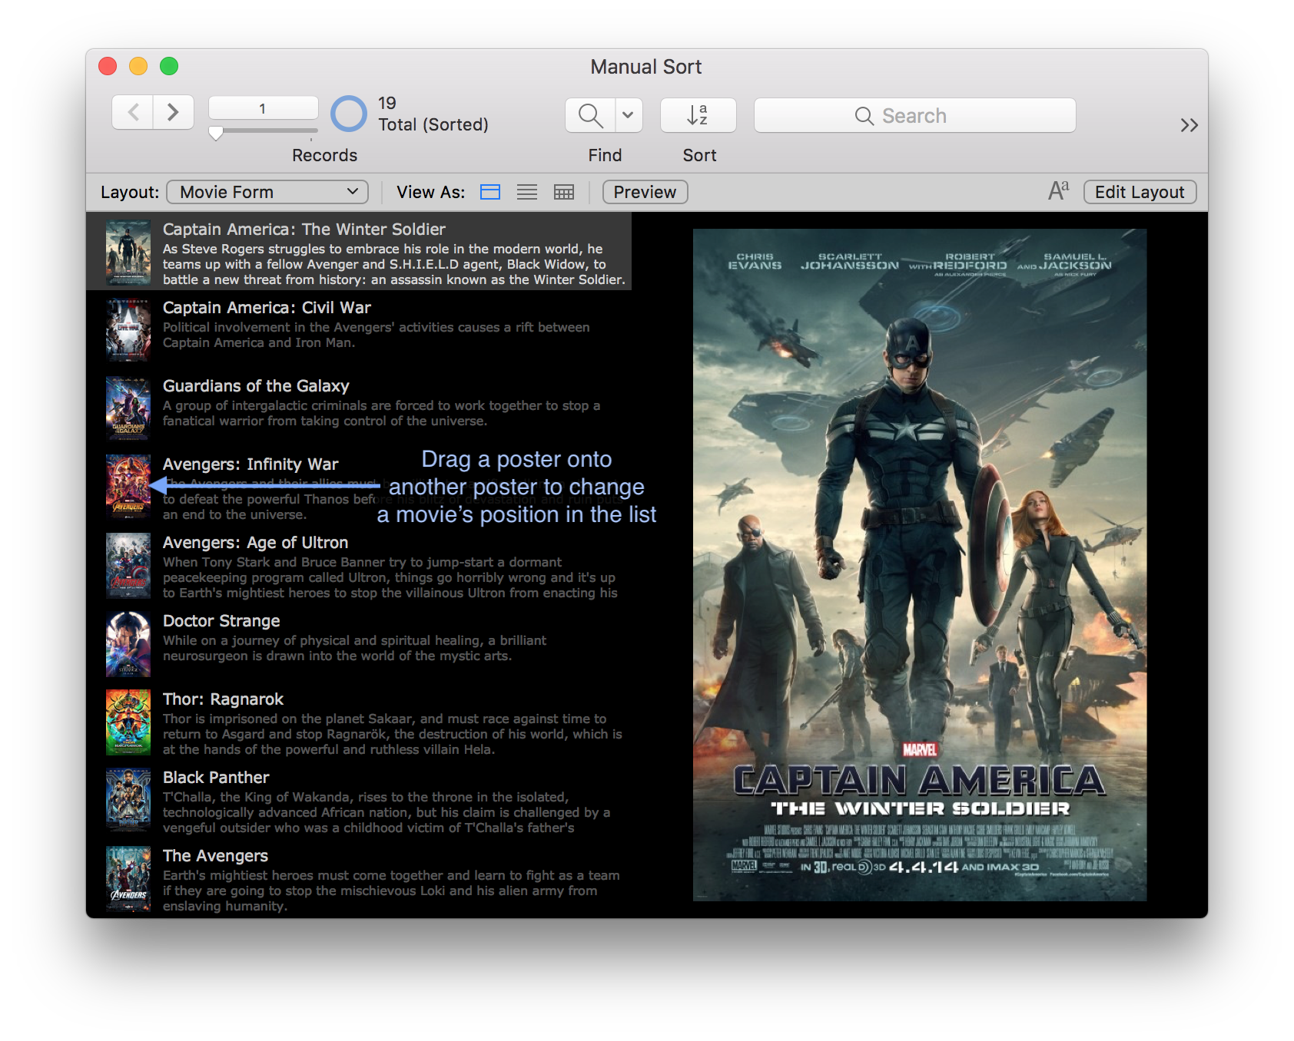
Task: Open the Find options dropdown arrow
Action: pyautogui.click(x=628, y=115)
